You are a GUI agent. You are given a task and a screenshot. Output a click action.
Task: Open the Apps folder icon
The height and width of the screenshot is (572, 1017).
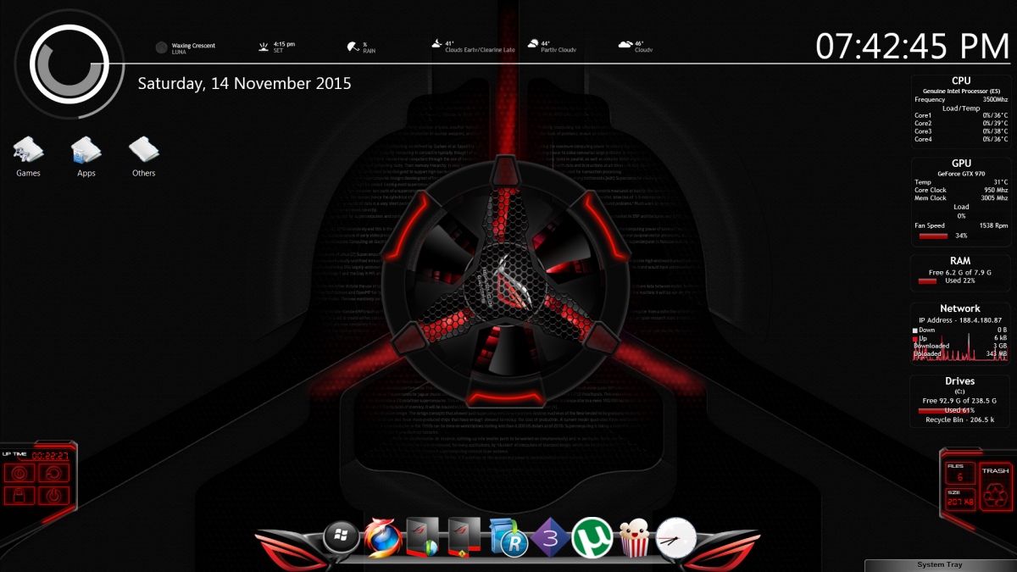click(x=86, y=150)
